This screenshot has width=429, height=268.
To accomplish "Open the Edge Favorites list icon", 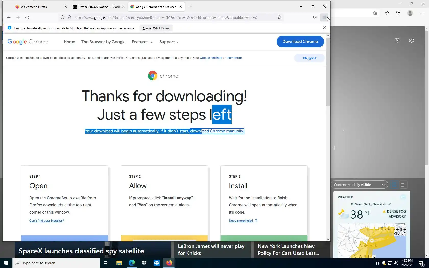I will click(387, 13).
